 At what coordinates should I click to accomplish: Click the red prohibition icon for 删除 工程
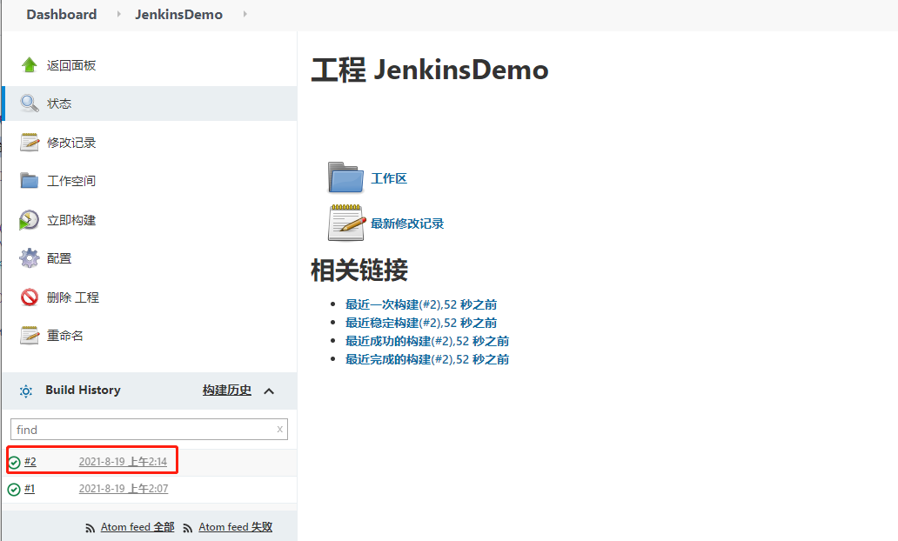(x=30, y=297)
